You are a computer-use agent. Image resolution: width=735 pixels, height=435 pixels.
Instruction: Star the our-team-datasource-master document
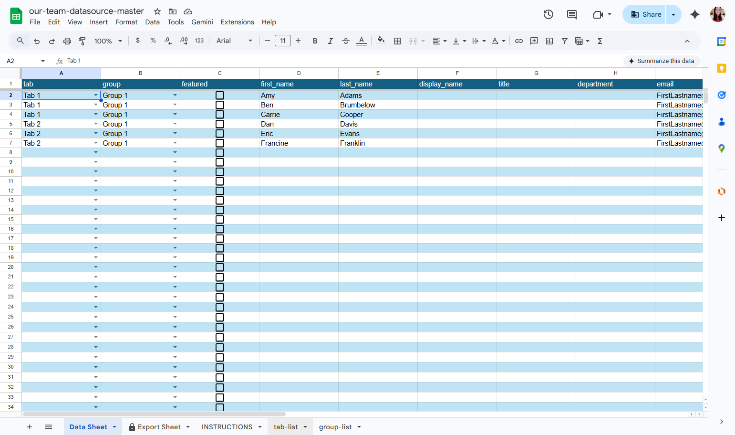tap(157, 11)
